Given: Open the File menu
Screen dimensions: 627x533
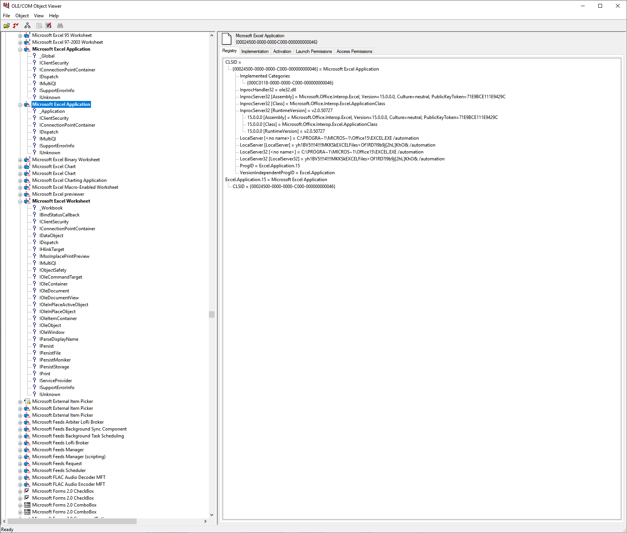Looking at the screenshot, I should (7, 16).
